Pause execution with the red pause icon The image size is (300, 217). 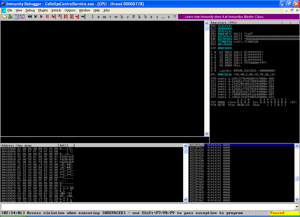[47, 17]
